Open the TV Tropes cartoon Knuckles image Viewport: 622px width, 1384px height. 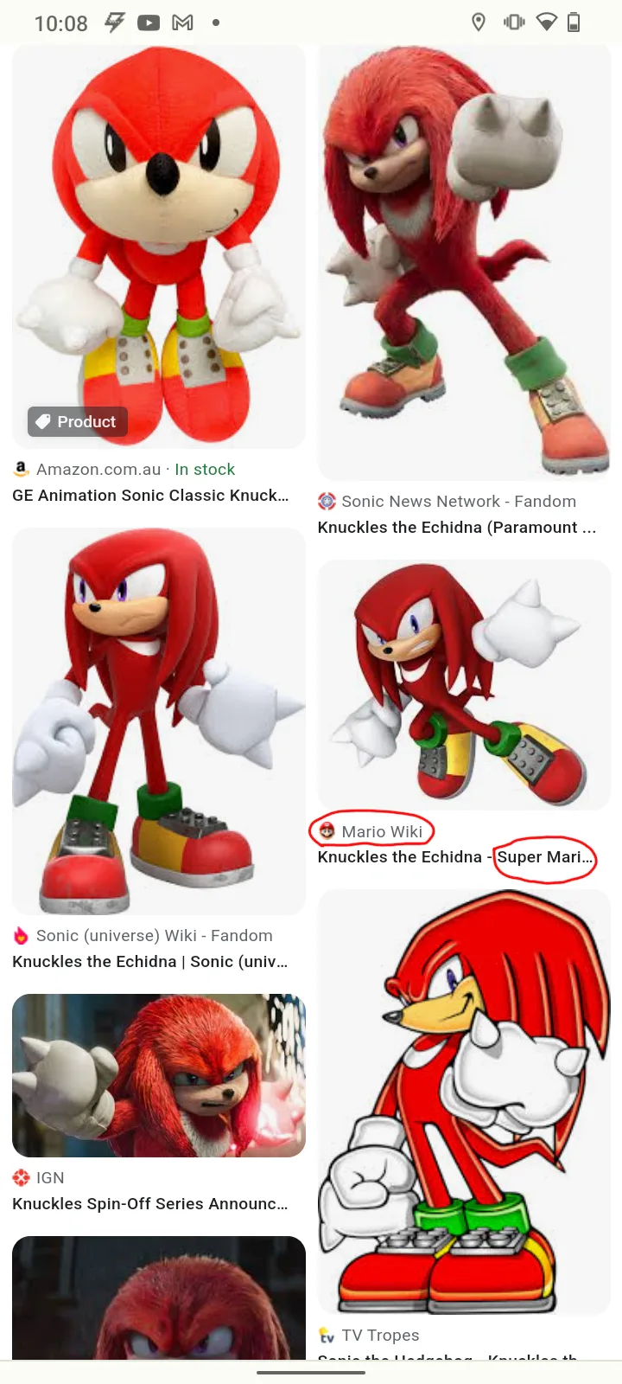coord(465,1102)
